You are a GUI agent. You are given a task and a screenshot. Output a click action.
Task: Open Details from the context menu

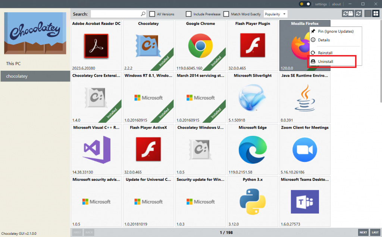[x=335, y=40]
